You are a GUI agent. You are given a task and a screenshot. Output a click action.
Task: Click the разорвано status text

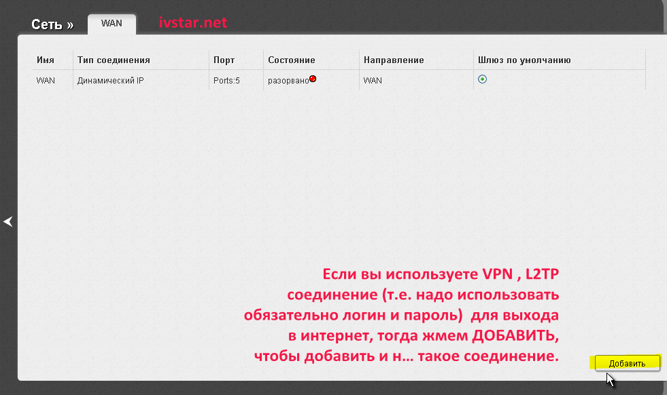click(x=288, y=81)
